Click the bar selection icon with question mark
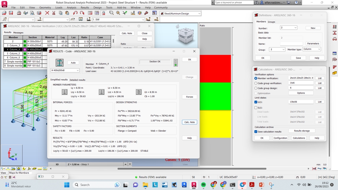 (x=39, y=19)
